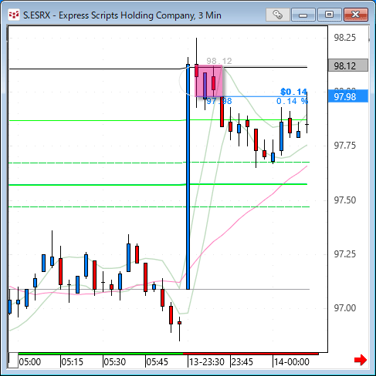Click the small square at bottom-left of chart
376x376 pixels.
[x=13, y=361]
